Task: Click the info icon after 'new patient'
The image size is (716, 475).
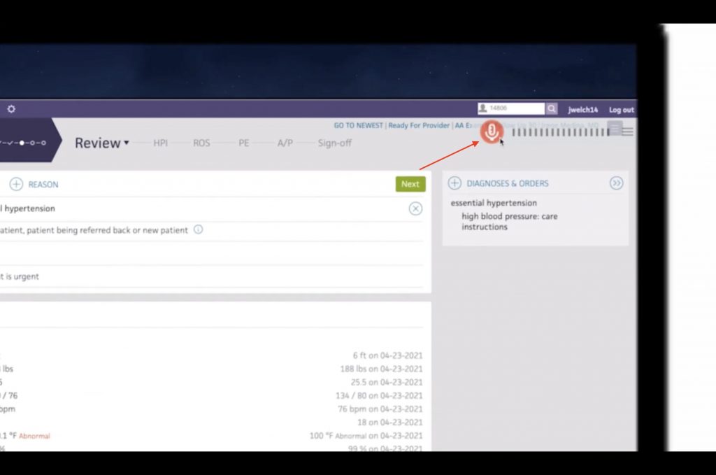Action: pos(198,229)
